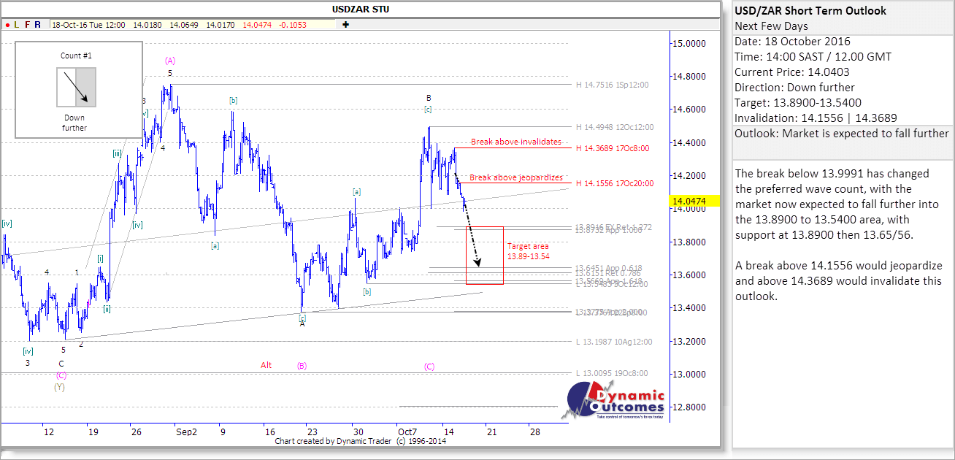Click the pink (A) wave label
Image resolution: width=955 pixels, height=460 pixels.
click(x=170, y=61)
